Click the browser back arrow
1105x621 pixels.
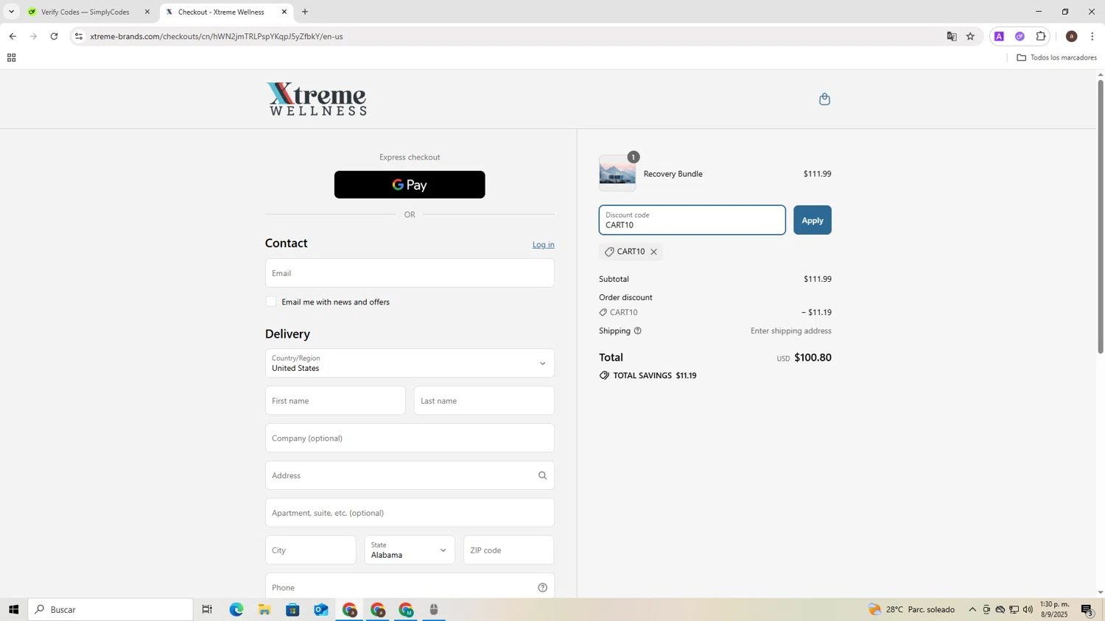(13, 36)
